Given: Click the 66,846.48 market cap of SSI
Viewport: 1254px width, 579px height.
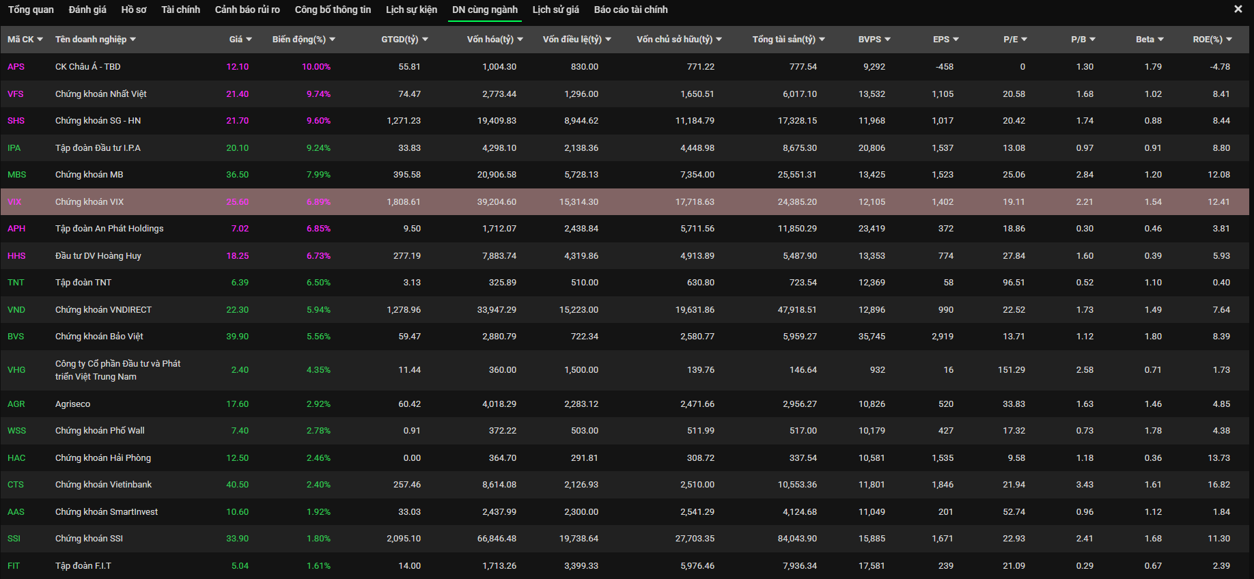Looking at the screenshot, I should (x=497, y=539).
